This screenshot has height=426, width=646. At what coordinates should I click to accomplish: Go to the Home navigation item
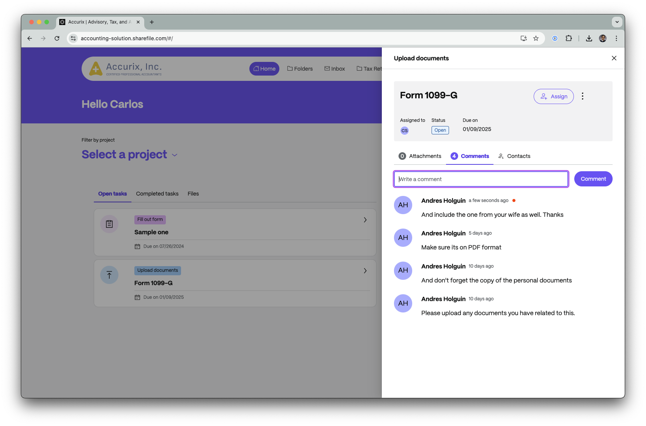point(264,69)
